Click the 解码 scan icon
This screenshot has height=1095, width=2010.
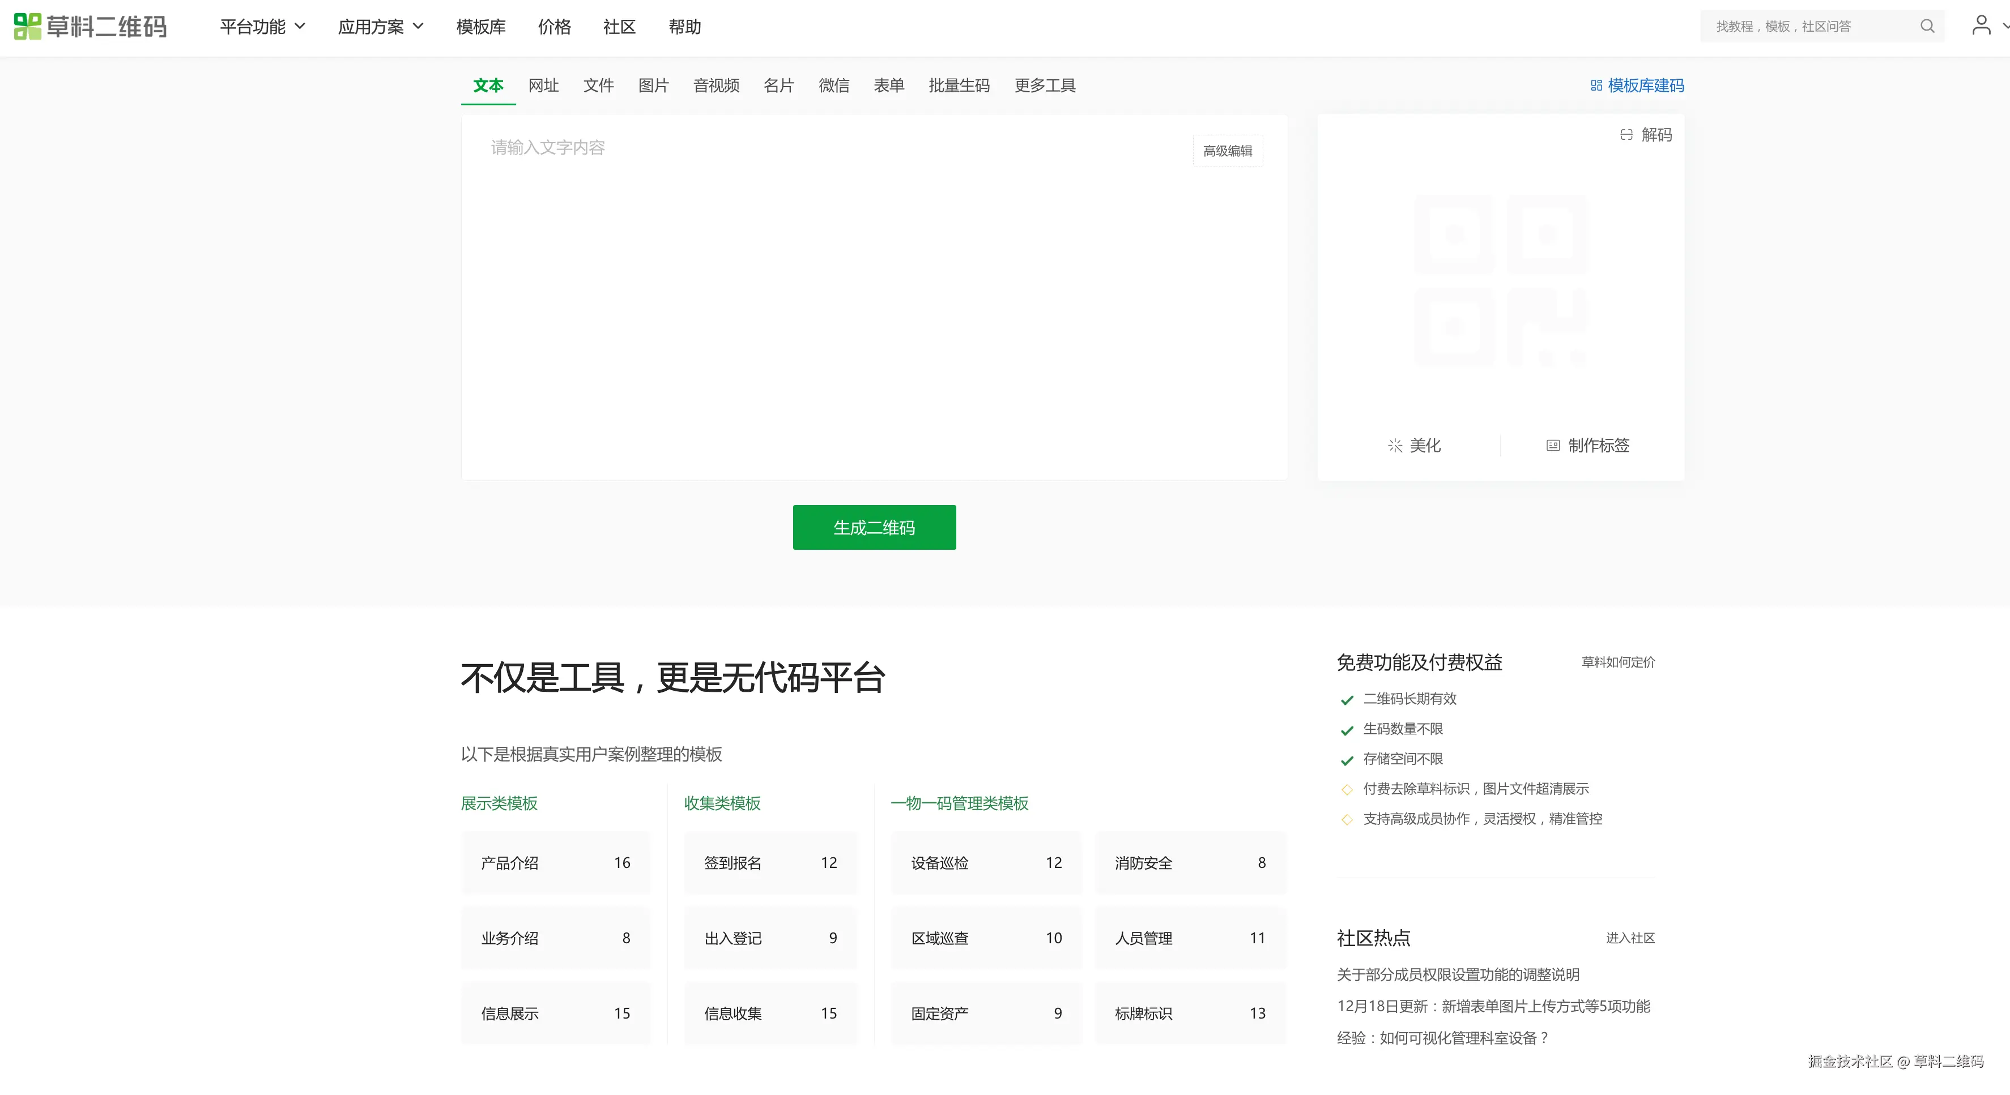tap(1626, 135)
